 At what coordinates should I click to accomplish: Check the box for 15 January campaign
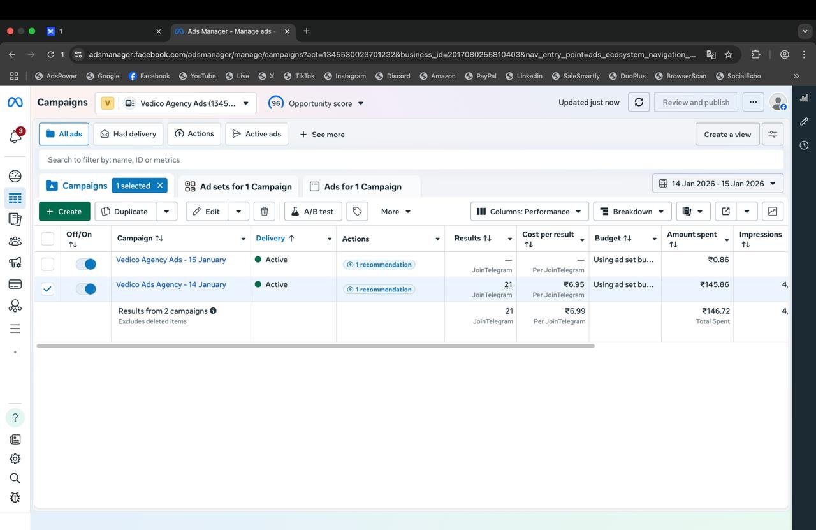click(x=47, y=264)
